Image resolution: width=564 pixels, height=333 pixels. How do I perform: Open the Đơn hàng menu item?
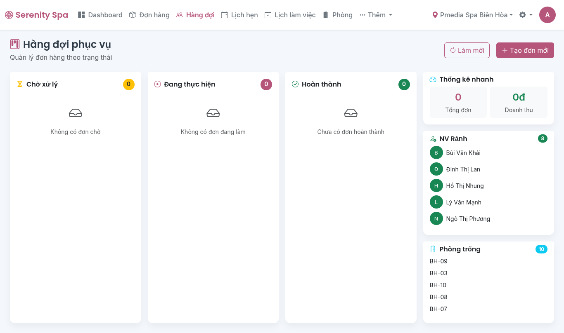[x=149, y=15]
